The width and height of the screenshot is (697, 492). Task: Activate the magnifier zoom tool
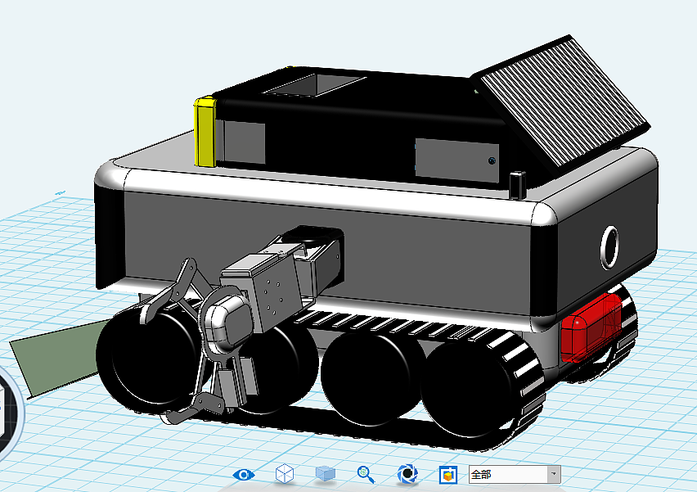coord(362,473)
